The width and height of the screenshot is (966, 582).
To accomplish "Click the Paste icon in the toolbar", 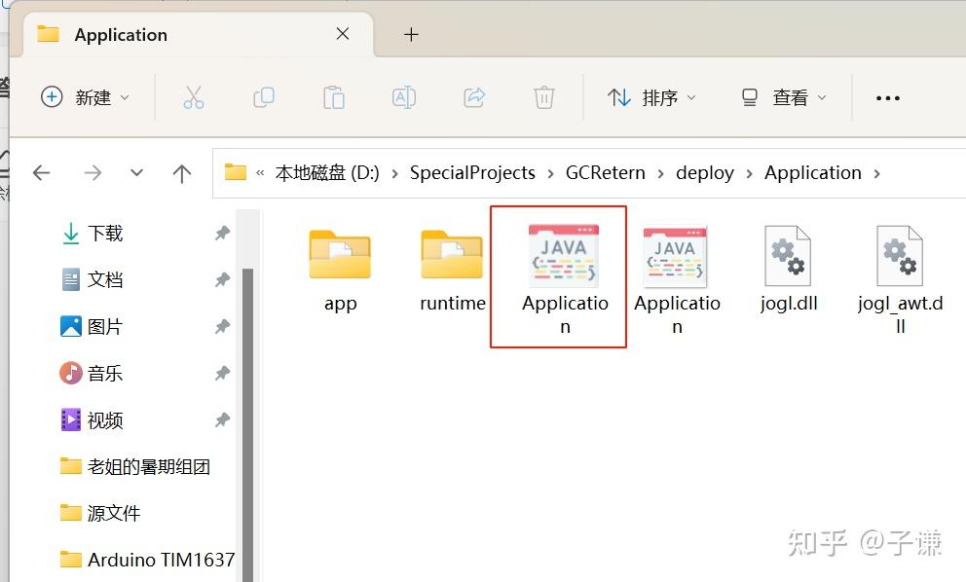I will point(333,97).
